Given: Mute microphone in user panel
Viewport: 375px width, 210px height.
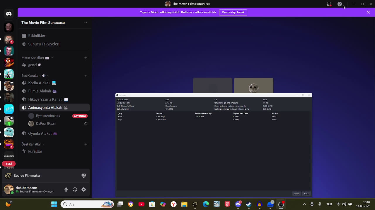Looking at the screenshot, I should point(66,190).
